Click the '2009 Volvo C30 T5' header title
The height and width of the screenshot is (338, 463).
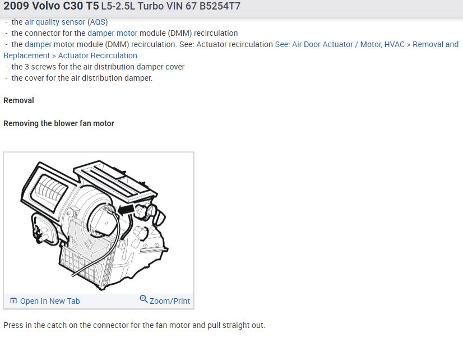point(51,6)
